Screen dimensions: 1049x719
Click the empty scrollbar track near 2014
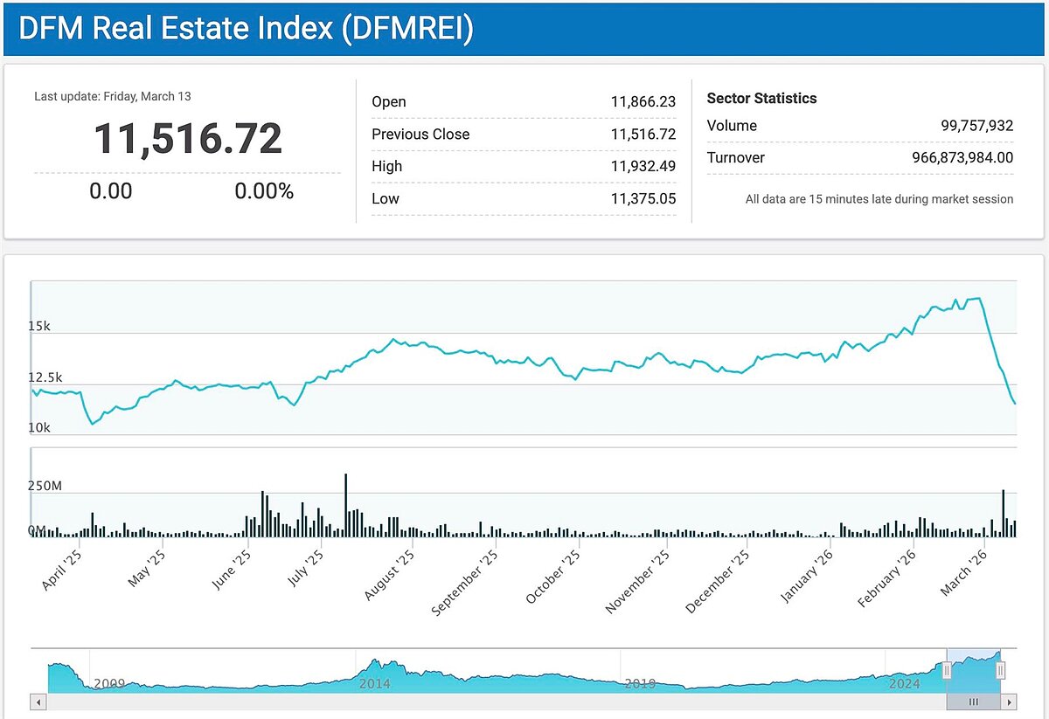click(x=376, y=702)
